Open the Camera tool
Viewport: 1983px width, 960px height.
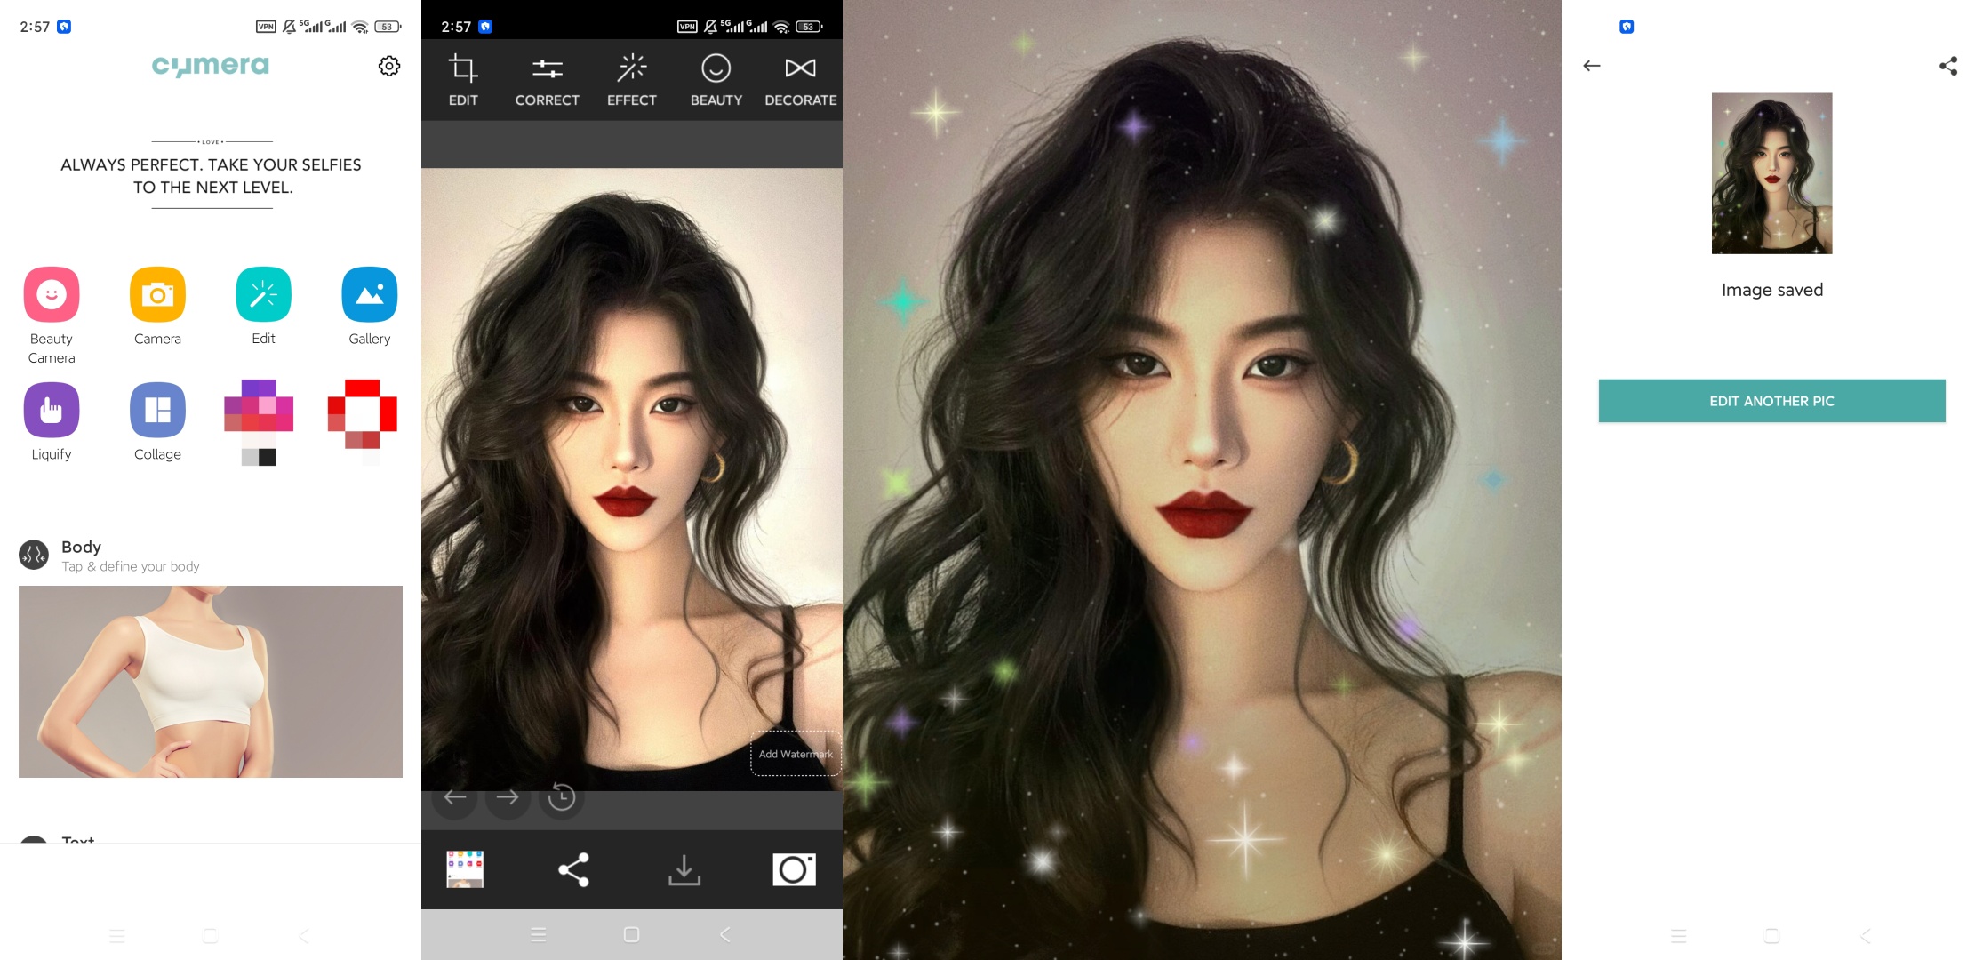pyautogui.click(x=157, y=307)
